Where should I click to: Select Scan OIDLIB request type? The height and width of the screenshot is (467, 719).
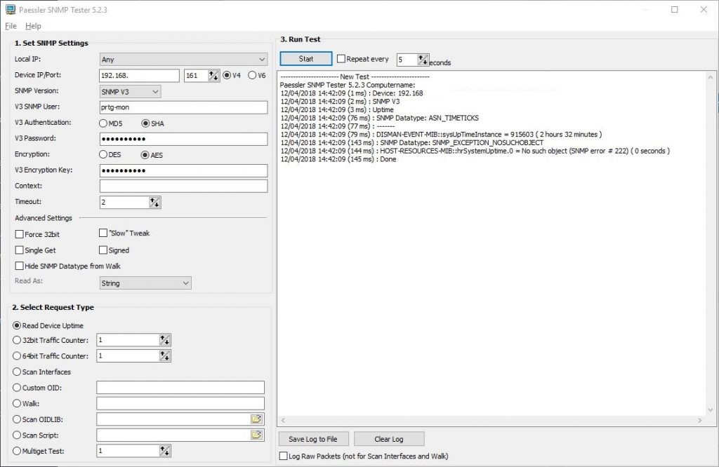coord(17,419)
